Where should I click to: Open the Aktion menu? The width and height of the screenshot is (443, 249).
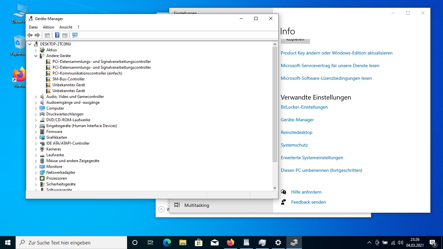[x=48, y=27]
